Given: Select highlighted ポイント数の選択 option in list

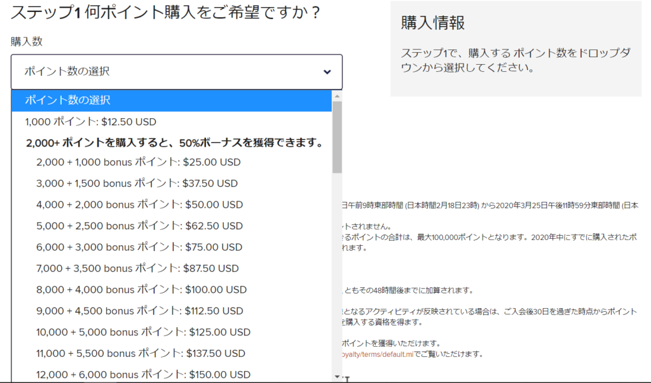Looking at the screenshot, I should [171, 100].
